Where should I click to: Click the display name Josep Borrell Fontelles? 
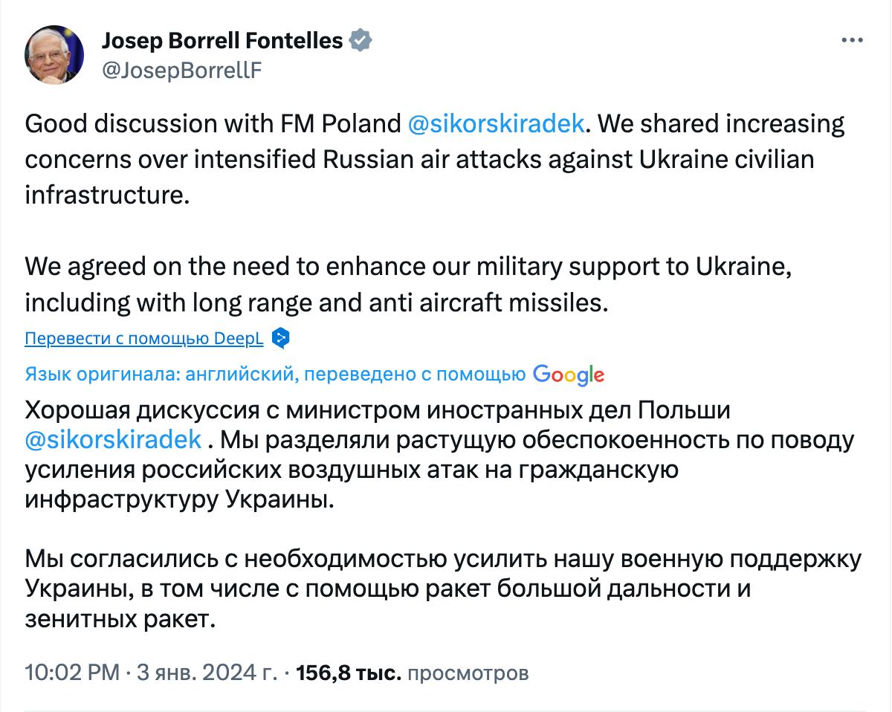pos(222,40)
